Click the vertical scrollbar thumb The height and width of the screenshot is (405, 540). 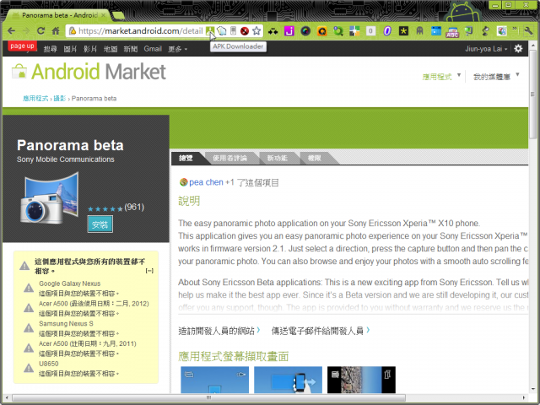[532, 94]
